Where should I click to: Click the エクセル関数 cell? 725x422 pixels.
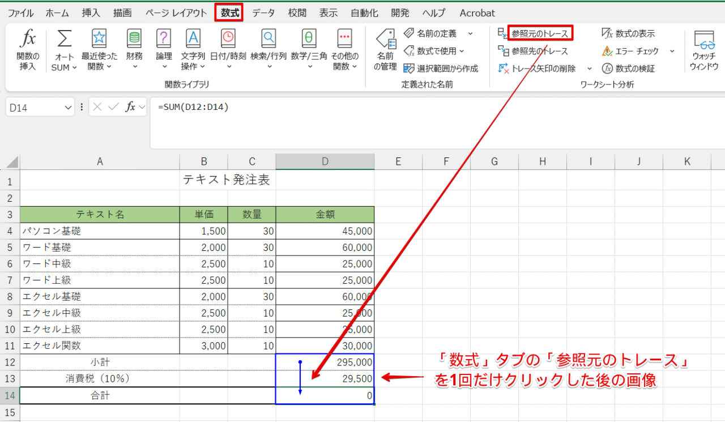click(100, 346)
